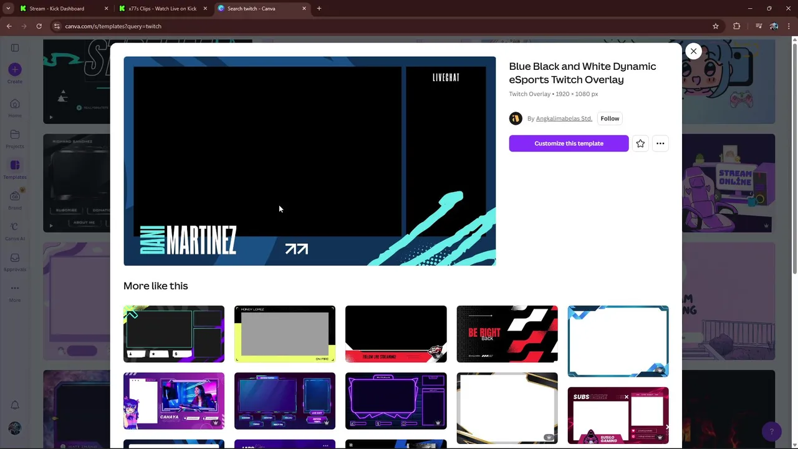Open a new browser tab
The height and width of the screenshot is (449, 798).
point(319,9)
